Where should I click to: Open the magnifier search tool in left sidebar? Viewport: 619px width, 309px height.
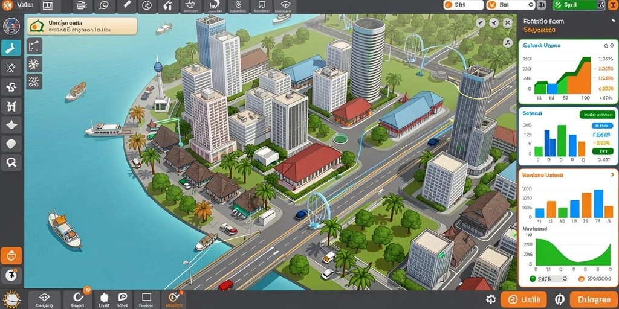(x=11, y=161)
